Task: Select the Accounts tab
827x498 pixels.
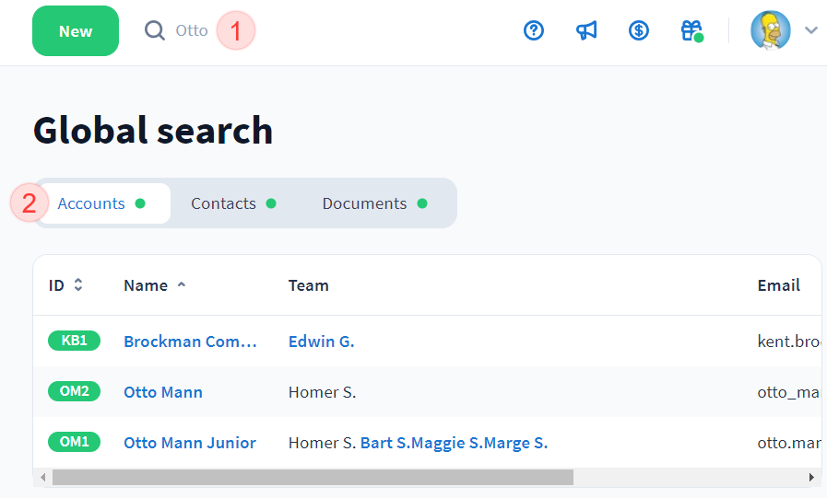Action: (91, 203)
